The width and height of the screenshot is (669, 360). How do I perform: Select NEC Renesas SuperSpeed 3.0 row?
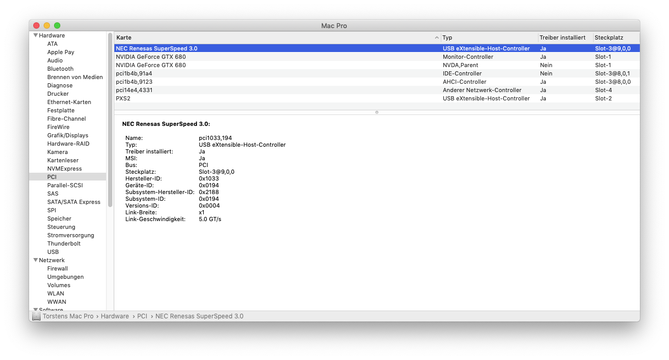[377, 48]
